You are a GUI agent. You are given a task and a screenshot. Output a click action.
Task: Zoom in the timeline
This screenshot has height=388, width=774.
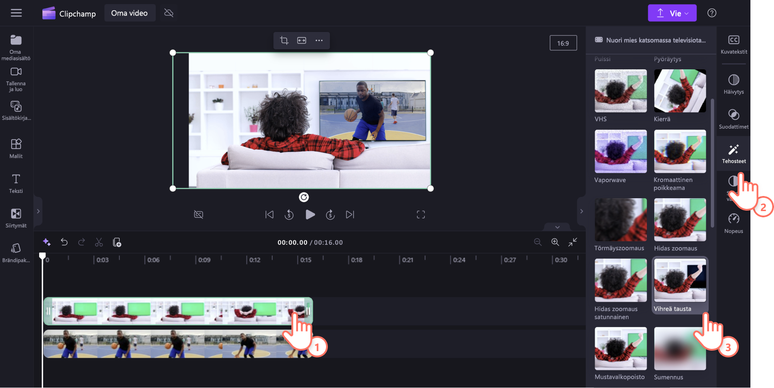(x=555, y=242)
